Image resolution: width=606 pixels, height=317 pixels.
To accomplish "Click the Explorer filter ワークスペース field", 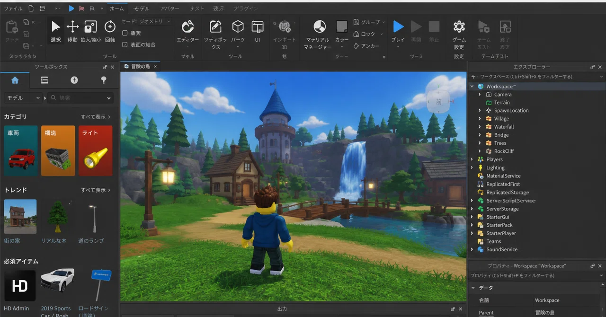I will [536, 77].
